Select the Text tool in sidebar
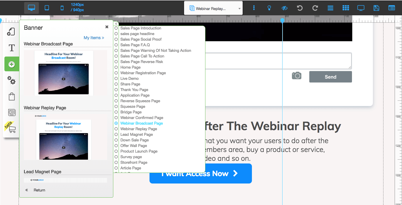 coord(11,48)
